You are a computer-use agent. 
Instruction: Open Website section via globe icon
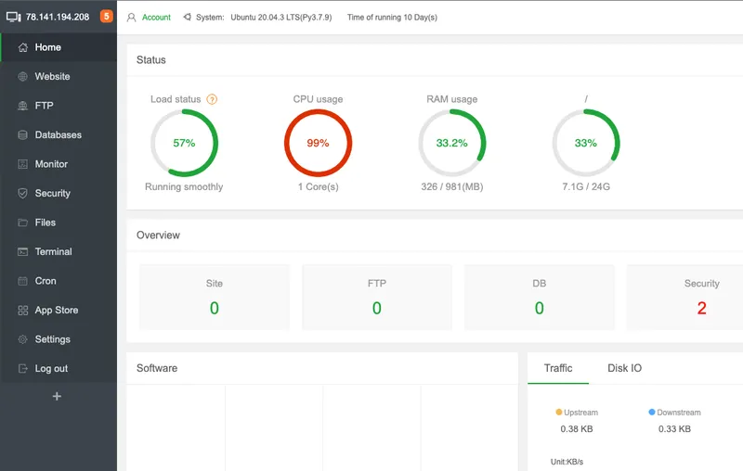pos(23,77)
